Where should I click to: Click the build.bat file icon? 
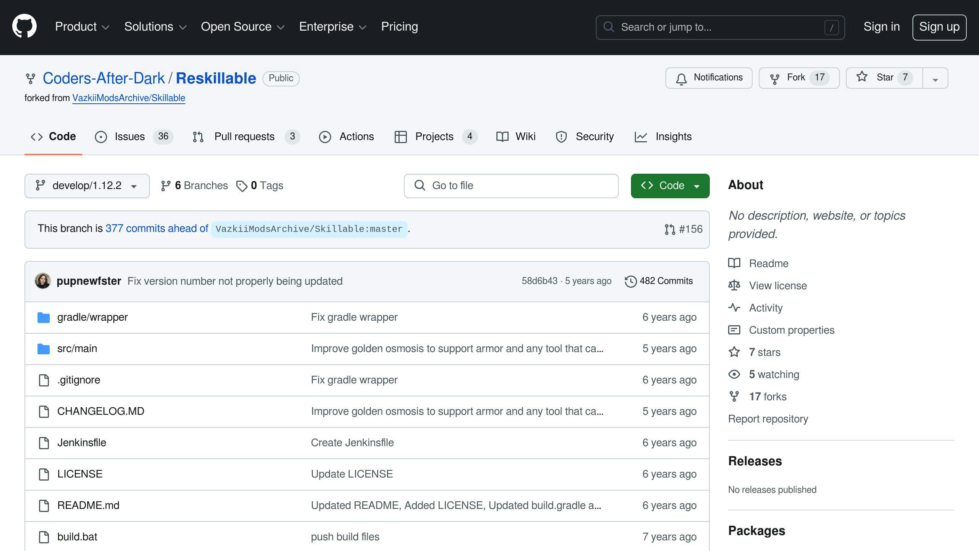(x=44, y=537)
